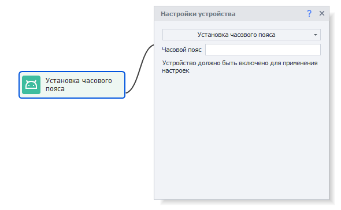The image size is (341, 210).
Task: Open help for the device settings dialog
Action: tap(309, 13)
